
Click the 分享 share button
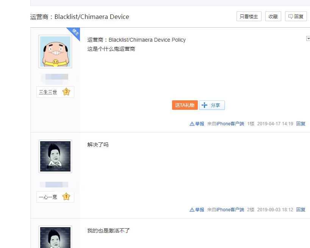pyautogui.click(x=212, y=105)
